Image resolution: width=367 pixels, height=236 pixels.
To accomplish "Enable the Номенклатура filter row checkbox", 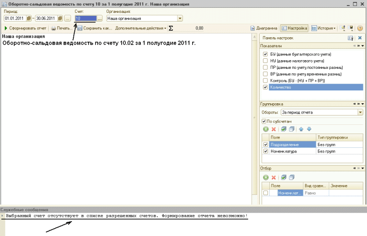I will point(266,193).
